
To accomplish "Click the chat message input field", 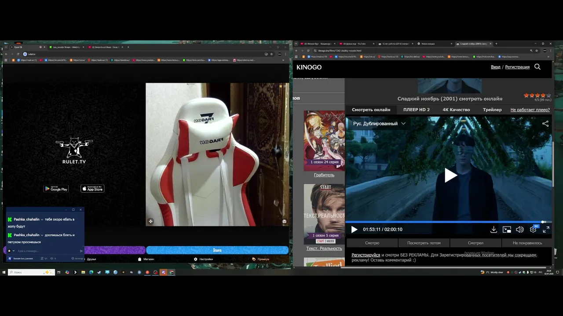I will [48, 251].
